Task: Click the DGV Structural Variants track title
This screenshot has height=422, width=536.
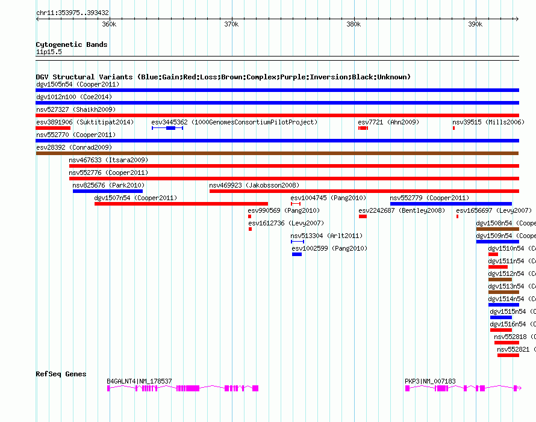Action: (x=223, y=77)
